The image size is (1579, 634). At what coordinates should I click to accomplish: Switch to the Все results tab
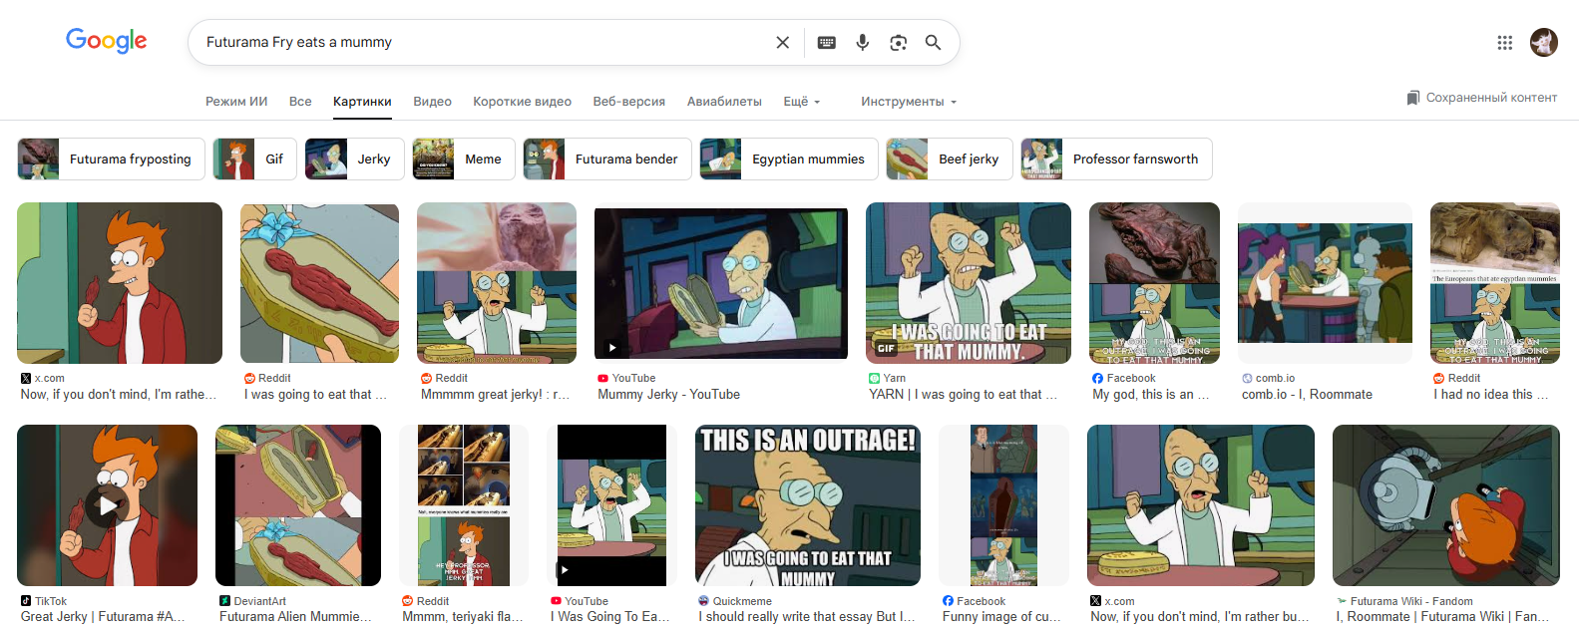[x=300, y=102]
